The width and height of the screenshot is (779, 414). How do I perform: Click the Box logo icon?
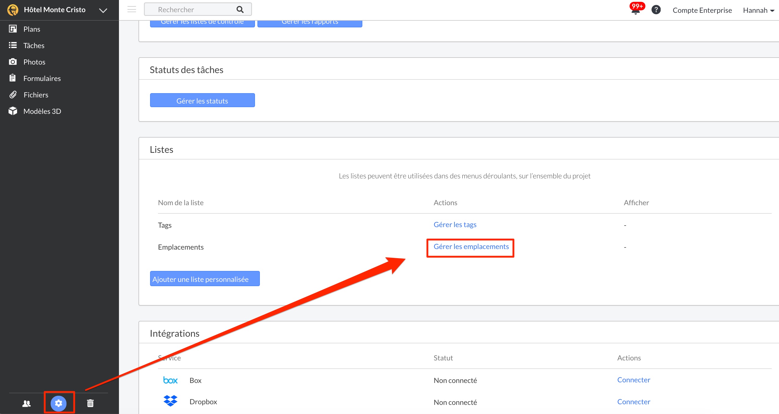(x=170, y=380)
